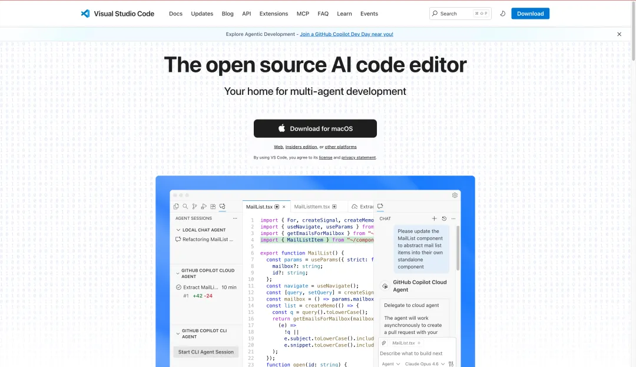
Task: Open Agent Sessions more actions ellipsis
Action: click(235, 218)
